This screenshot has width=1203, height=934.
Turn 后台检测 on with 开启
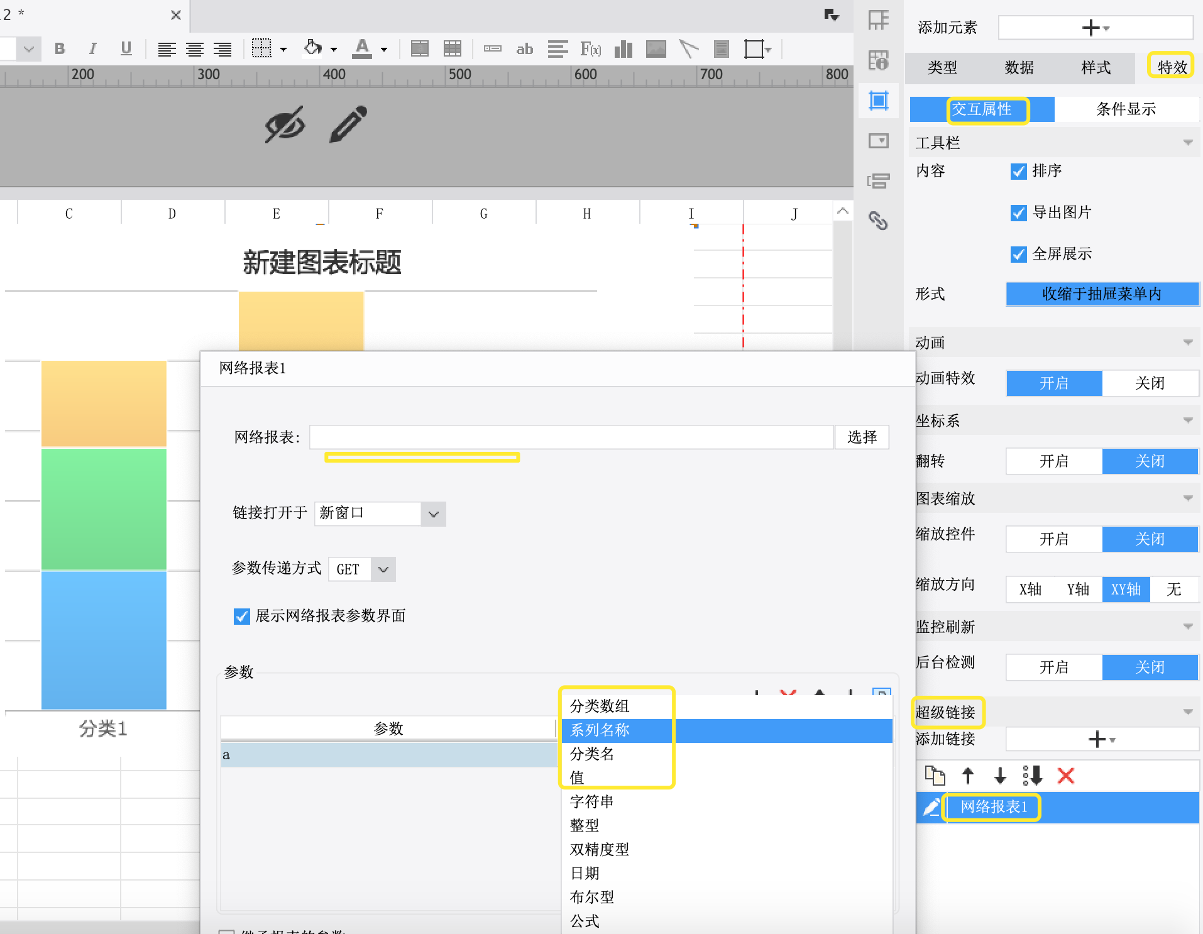pyautogui.click(x=1054, y=668)
